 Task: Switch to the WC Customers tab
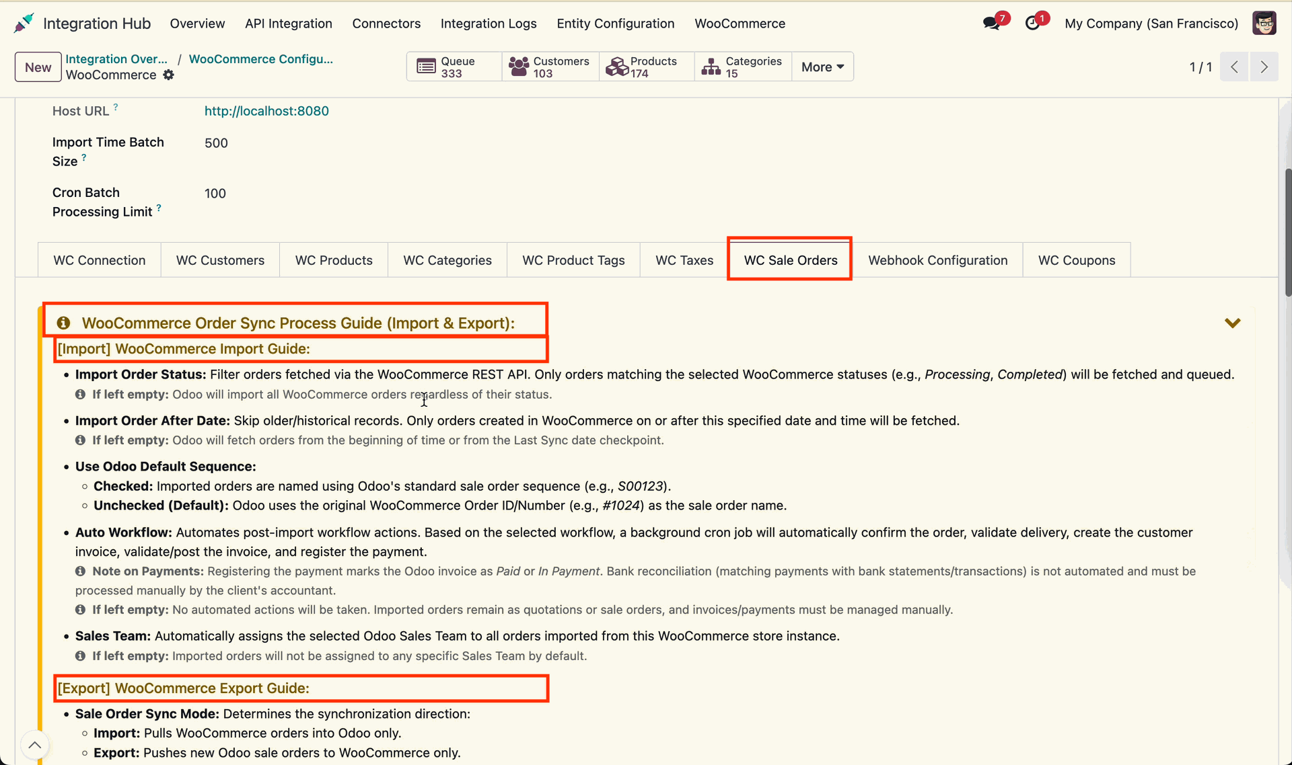pos(220,260)
